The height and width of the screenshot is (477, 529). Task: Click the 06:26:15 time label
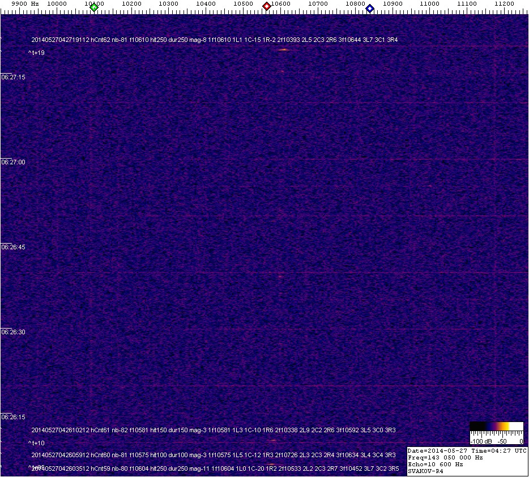[x=13, y=417]
